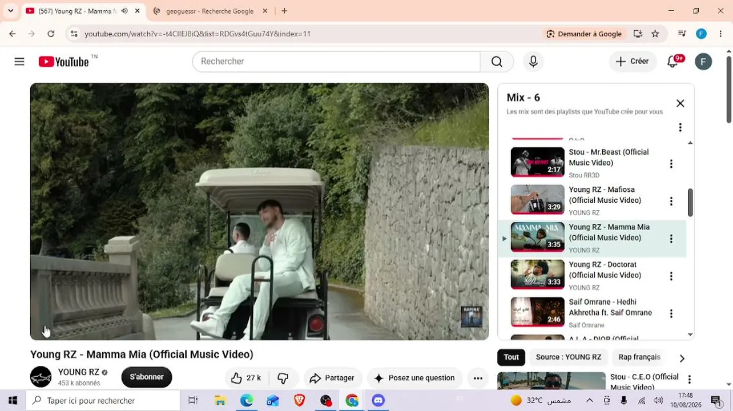Open options for Saif Omrane - Hedhi Akhretha

(x=671, y=313)
